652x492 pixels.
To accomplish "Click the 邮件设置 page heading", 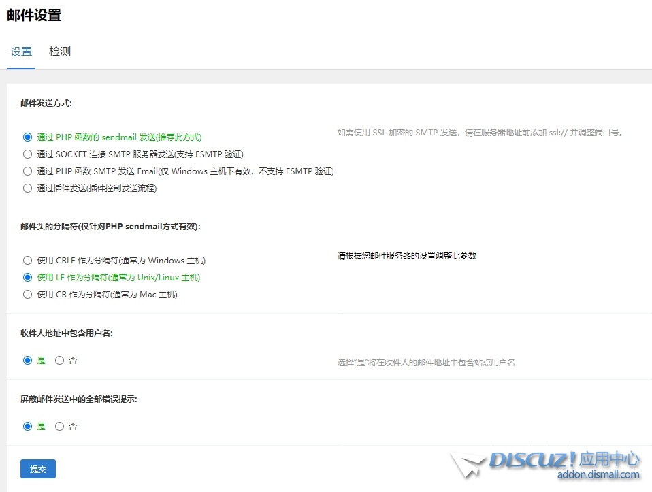I will (x=34, y=15).
